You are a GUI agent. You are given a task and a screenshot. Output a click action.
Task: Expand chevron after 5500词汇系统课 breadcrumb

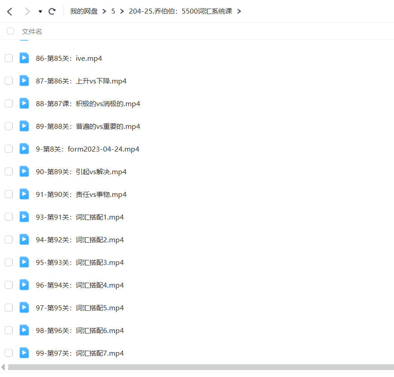coord(239,11)
